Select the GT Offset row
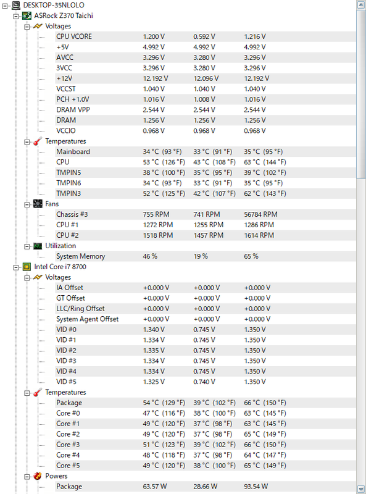 [206, 298]
